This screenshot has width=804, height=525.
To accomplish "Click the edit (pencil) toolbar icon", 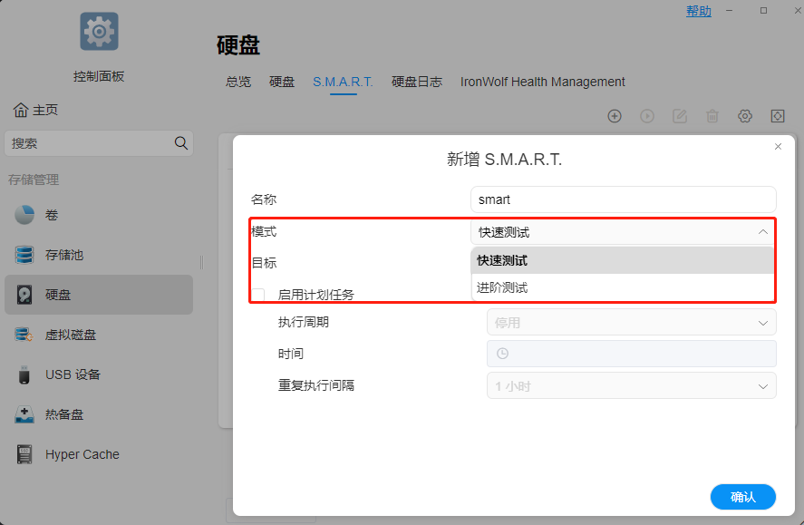I will click(680, 116).
